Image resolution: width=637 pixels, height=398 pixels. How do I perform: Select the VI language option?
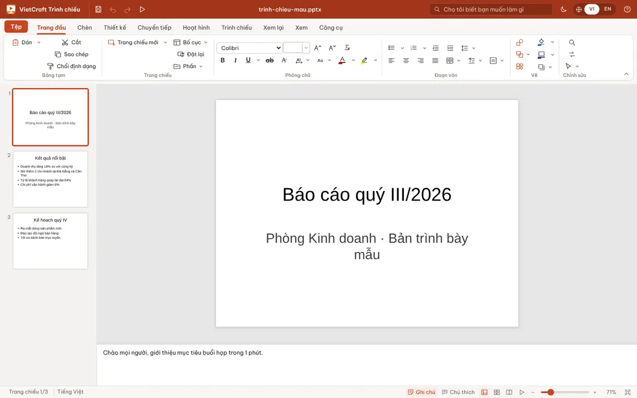(591, 10)
